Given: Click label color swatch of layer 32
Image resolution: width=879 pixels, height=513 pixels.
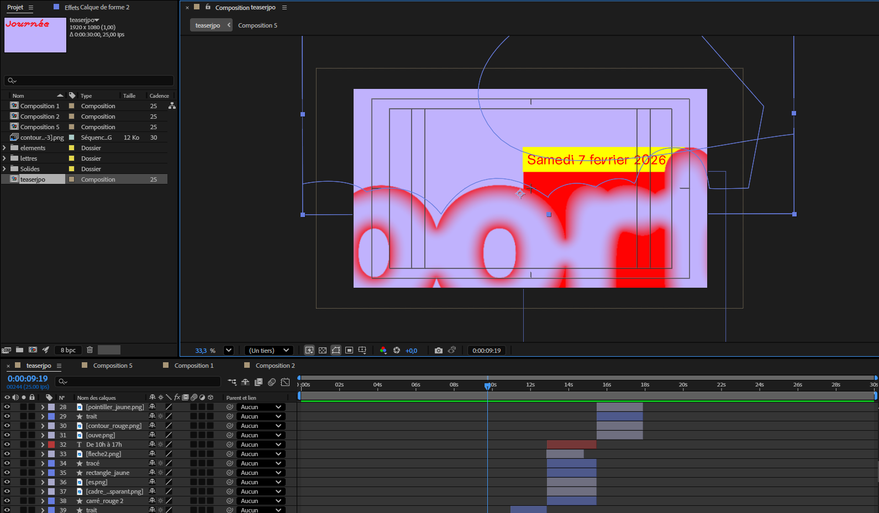Looking at the screenshot, I should [x=51, y=445].
